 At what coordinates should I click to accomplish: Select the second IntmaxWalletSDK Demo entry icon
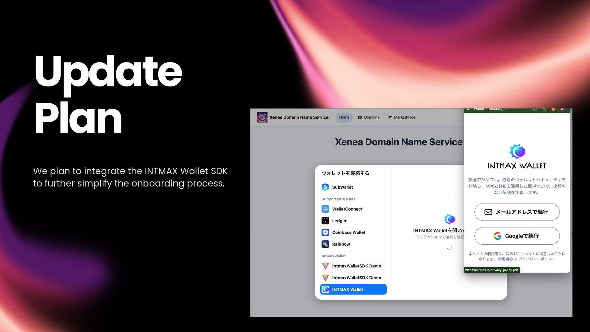[x=325, y=278]
